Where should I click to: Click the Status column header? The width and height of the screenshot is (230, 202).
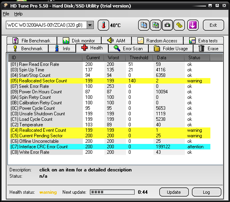pos(197,58)
